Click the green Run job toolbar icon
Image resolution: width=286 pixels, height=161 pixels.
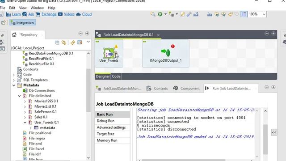(x=160, y=14)
